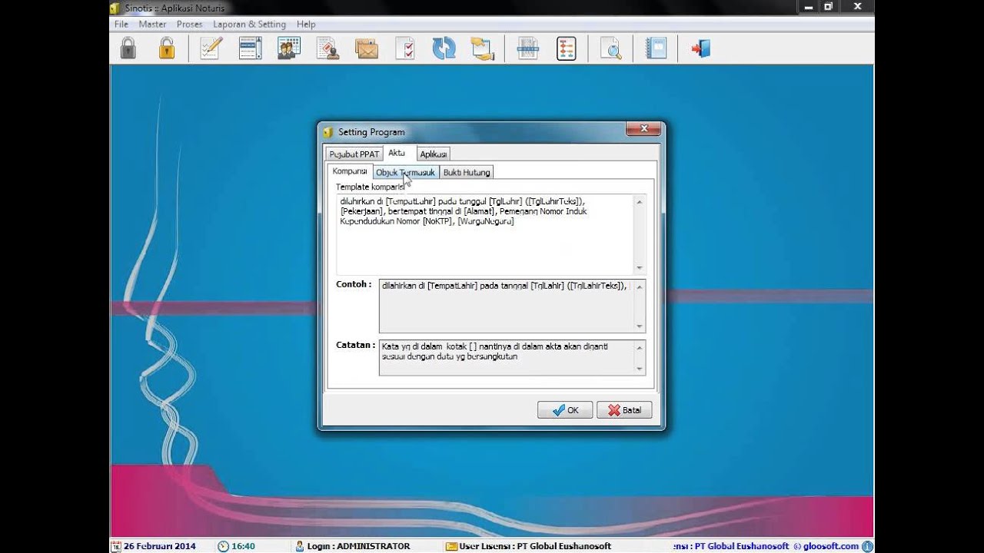The width and height of the screenshot is (984, 553).
Task: Click the blue refresh arrows icon
Action: [444, 48]
